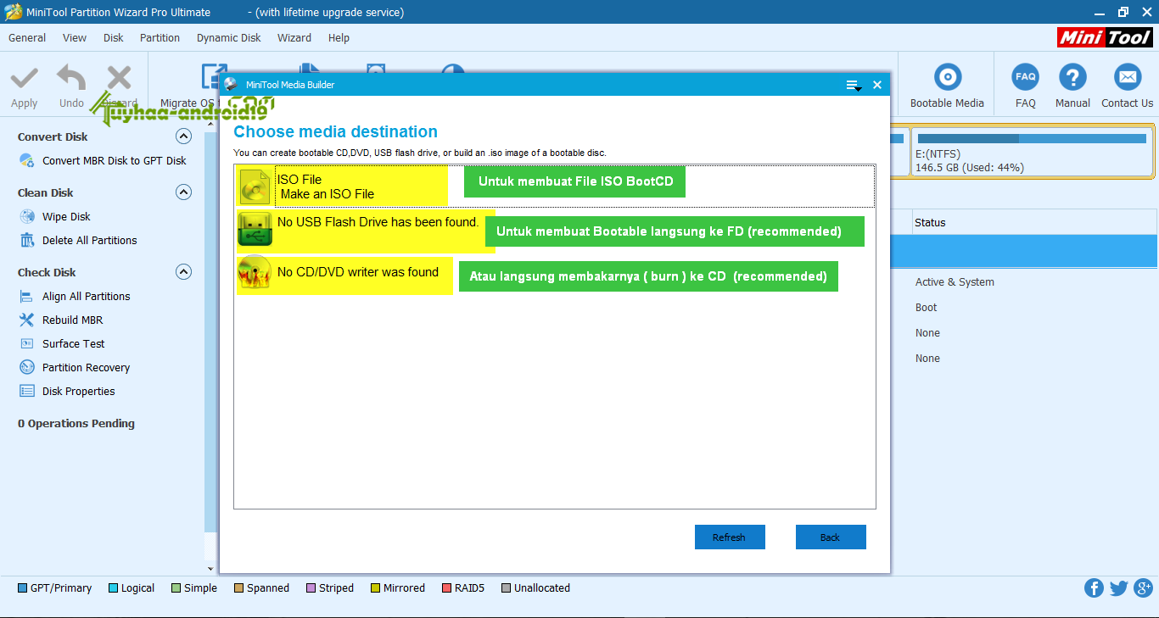Image resolution: width=1159 pixels, height=618 pixels.
Task: Open the Dynamic Disk menu
Action: tap(229, 37)
